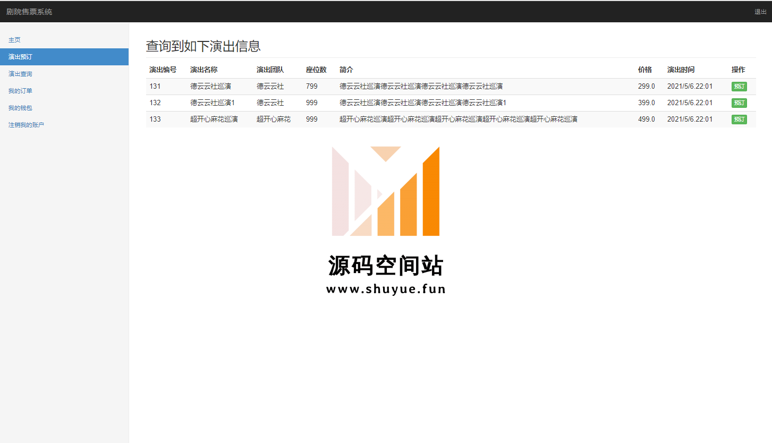The image size is (772, 443).
Task: Click show number 131 cell
Action: (x=155, y=87)
